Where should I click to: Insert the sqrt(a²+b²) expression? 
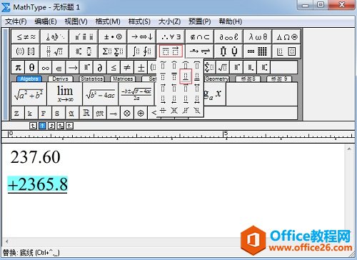[29, 94]
